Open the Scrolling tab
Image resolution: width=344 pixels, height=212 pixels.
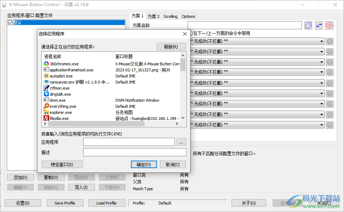pyautogui.click(x=171, y=16)
